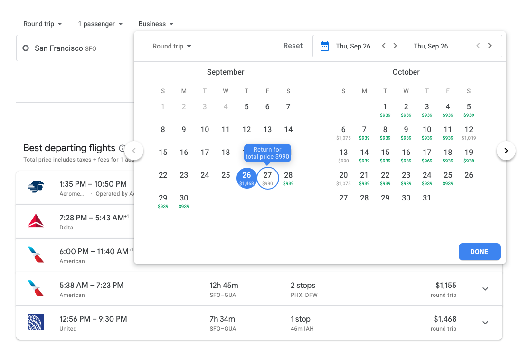Screen dimensions: 520x353
Task: Open the 1 passenger dropdown
Action: coord(100,24)
